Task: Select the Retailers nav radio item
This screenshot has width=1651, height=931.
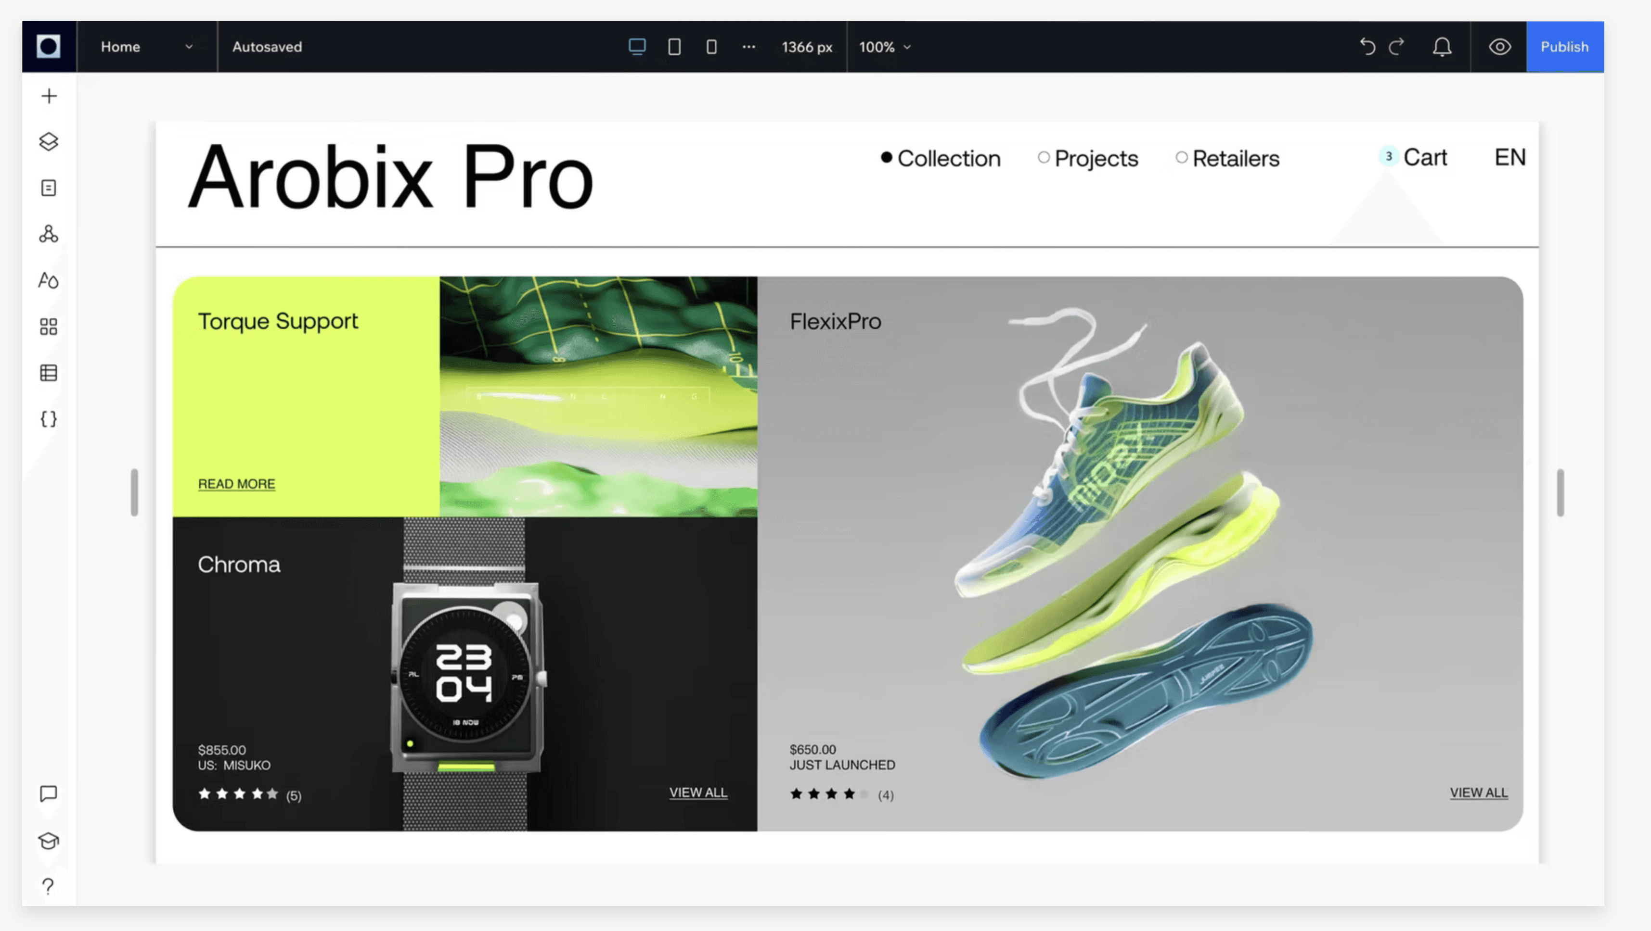Action: coord(1227,158)
